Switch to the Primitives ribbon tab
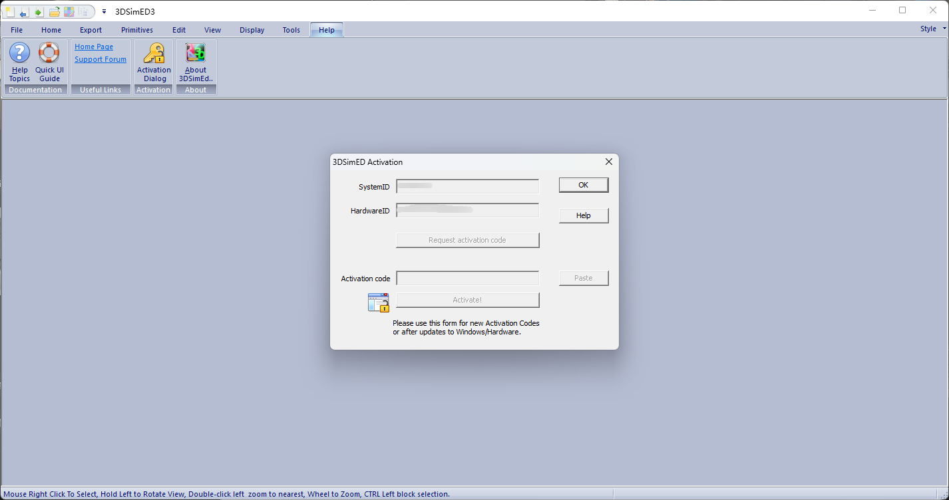Image resolution: width=949 pixels, height=500 pixels. tap(137, 30)
